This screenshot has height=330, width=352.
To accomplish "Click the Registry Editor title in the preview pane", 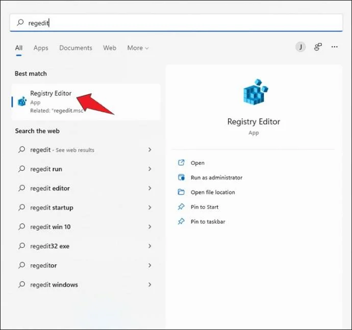I will pos(254,121).
